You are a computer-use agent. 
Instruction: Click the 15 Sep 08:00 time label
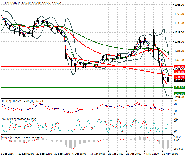coord(26,154)
